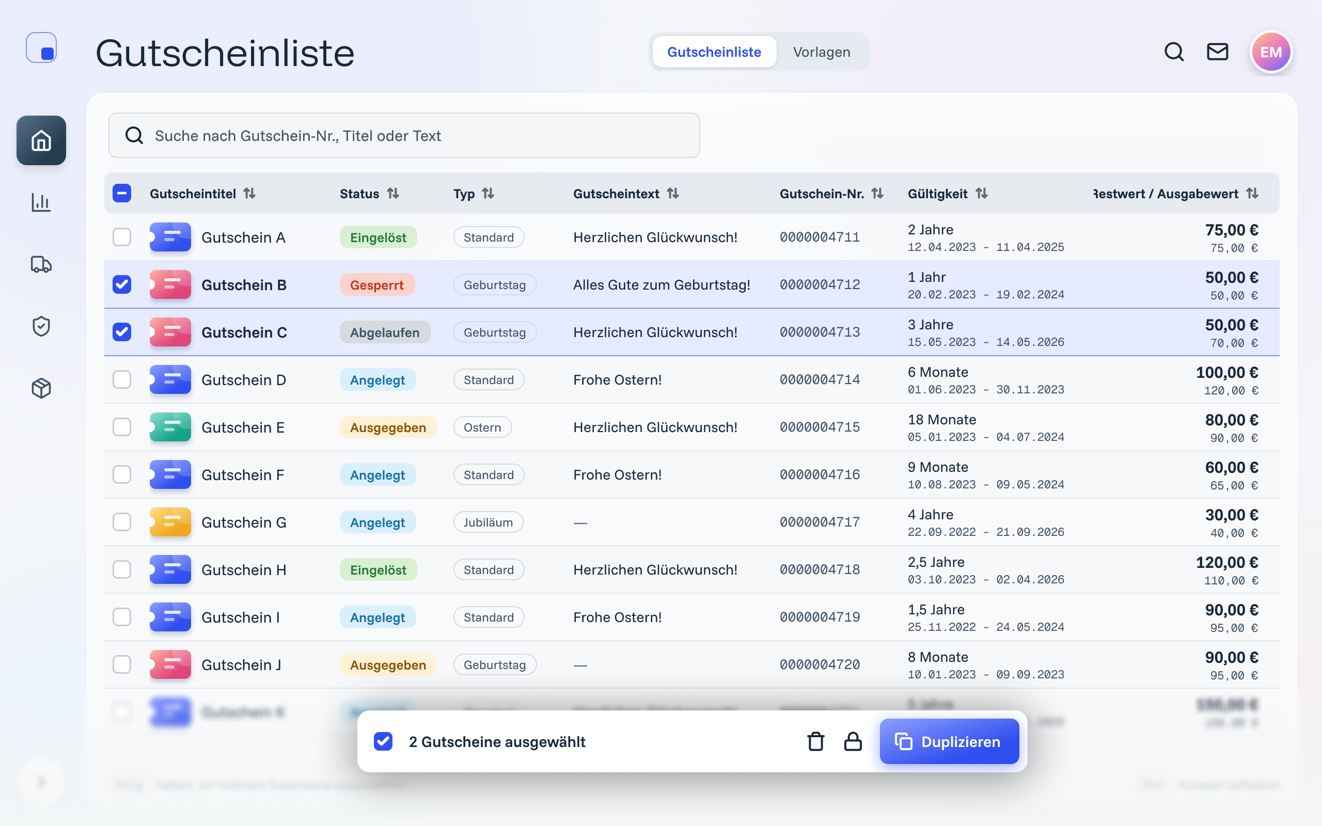Open the delivery truck sidebar icon
The width and height of the screenshot is (1322, 826).
pos(41,264)
